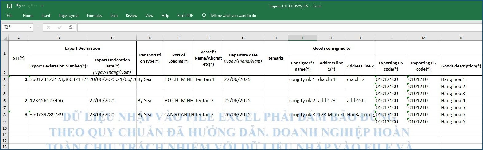Click the Undo arrow icon
This screenshot has height=150, width=483.
pos(18,6)
